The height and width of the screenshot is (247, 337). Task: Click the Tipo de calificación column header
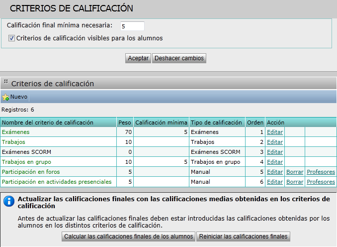point(216,123)
